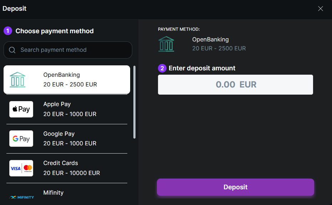The width and height of the screenshot is (332, 205).
Task: Click the deposit amount EUR field
Action: point(235,85)
